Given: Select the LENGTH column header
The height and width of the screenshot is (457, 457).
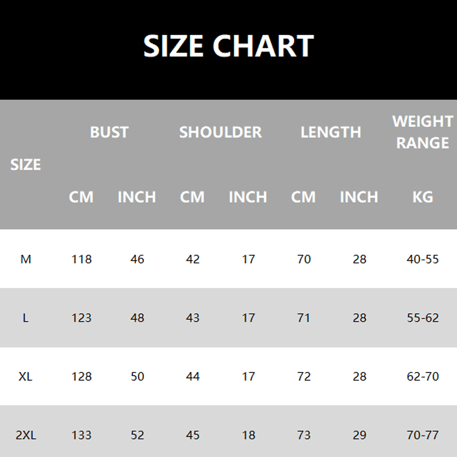Looking at the screenshot, I should [x=331, y=132].
